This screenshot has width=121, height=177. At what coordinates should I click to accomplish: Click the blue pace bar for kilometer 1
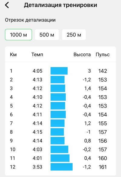[59, 71]
